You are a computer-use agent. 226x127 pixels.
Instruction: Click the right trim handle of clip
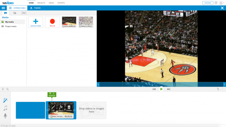[x=75, y=110]
